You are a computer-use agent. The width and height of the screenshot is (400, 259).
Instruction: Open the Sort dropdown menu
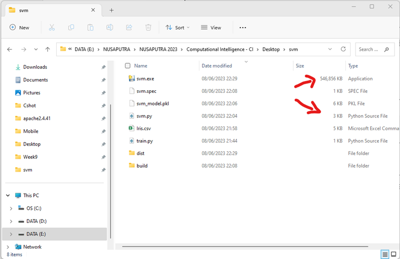(x=177, y=28)
